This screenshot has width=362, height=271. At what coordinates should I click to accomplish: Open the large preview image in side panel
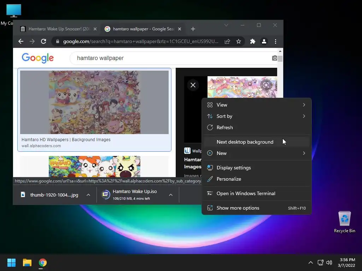click(x=242, y=87)
